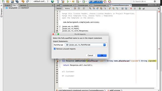Switch to customer.xsd editor tab
Image resolution: width=162 pixels, height=91 pixels.
(67, 5)
